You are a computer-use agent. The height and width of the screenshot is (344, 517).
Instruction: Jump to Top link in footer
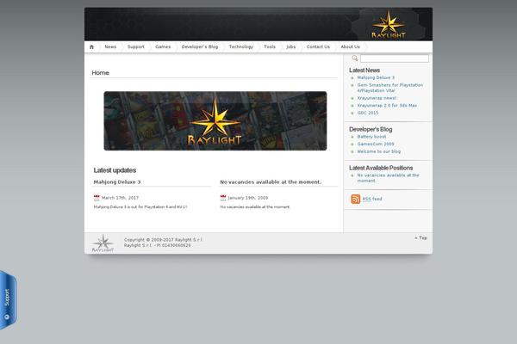[x=421, y=237]
